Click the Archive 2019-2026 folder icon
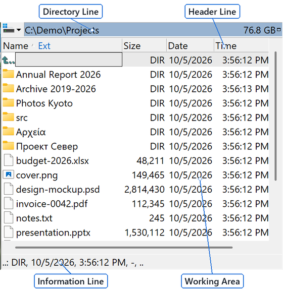The width and height of the screenshot is (283, 292). 8,88
